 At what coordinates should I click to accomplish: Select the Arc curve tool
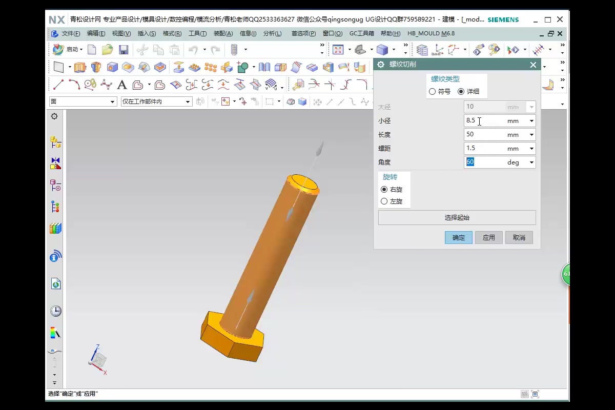74,85
